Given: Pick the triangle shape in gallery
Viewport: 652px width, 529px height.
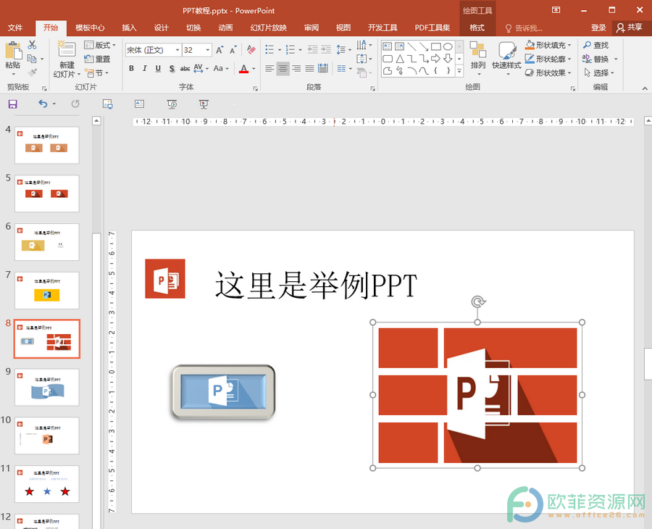Looking at the screenshot, I should [400, 59].
